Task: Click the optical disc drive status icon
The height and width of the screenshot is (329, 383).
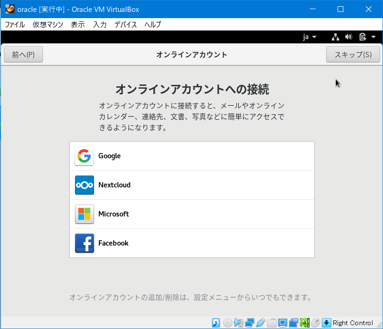Action: (x=227, y=322)
